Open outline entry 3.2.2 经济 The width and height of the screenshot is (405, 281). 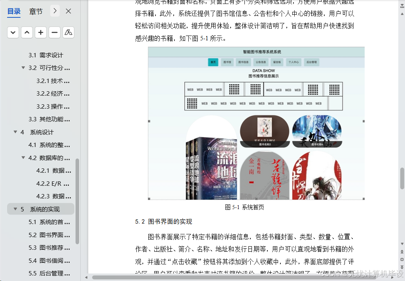coord(53,93)
